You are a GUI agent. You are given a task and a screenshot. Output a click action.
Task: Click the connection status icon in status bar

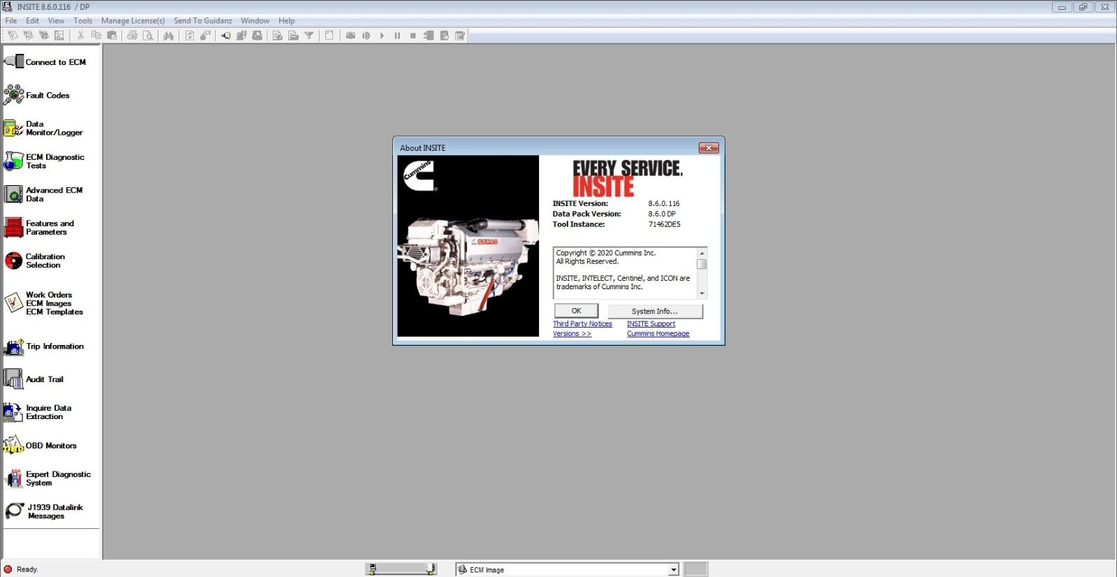[402, 569]
